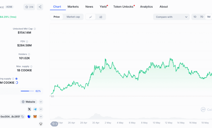Open the News tab

click(89, 7)
